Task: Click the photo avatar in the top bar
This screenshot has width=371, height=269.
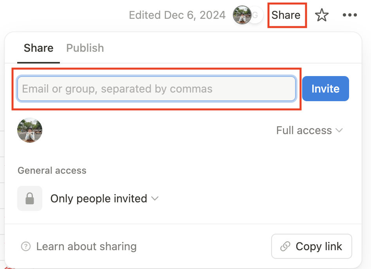Action: pyautogui.click(x=241, y=15)
